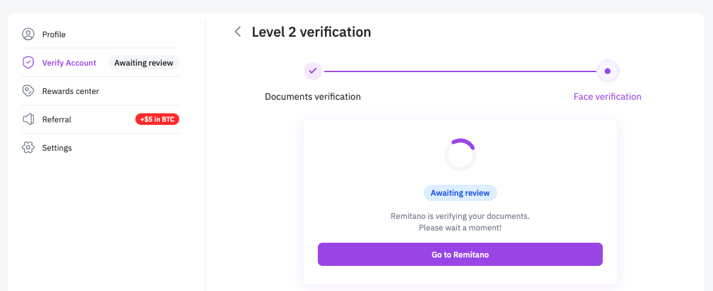Click the Documents verification label
Screen dimensions: 713x291
tap(313, 97)
